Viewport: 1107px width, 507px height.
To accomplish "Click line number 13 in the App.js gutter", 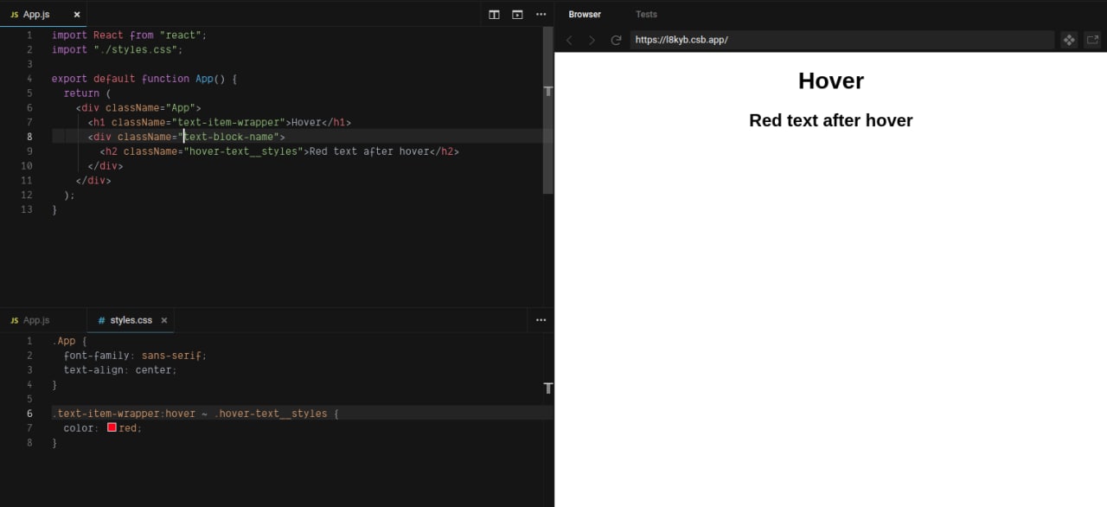I will (x=27, y=209).
